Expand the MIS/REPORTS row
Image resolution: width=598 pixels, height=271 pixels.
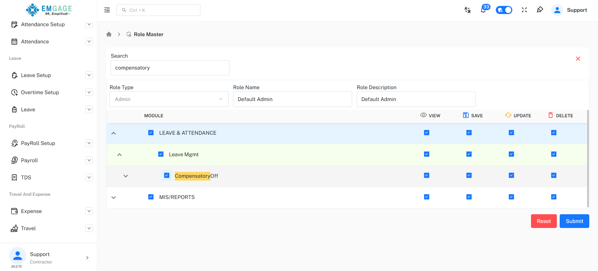coord(114,197)
